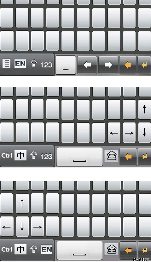Open the lined menu icon on top keyboard
Image resolution: width=151 pixels, height=262 pixels.
coord(7,63)
